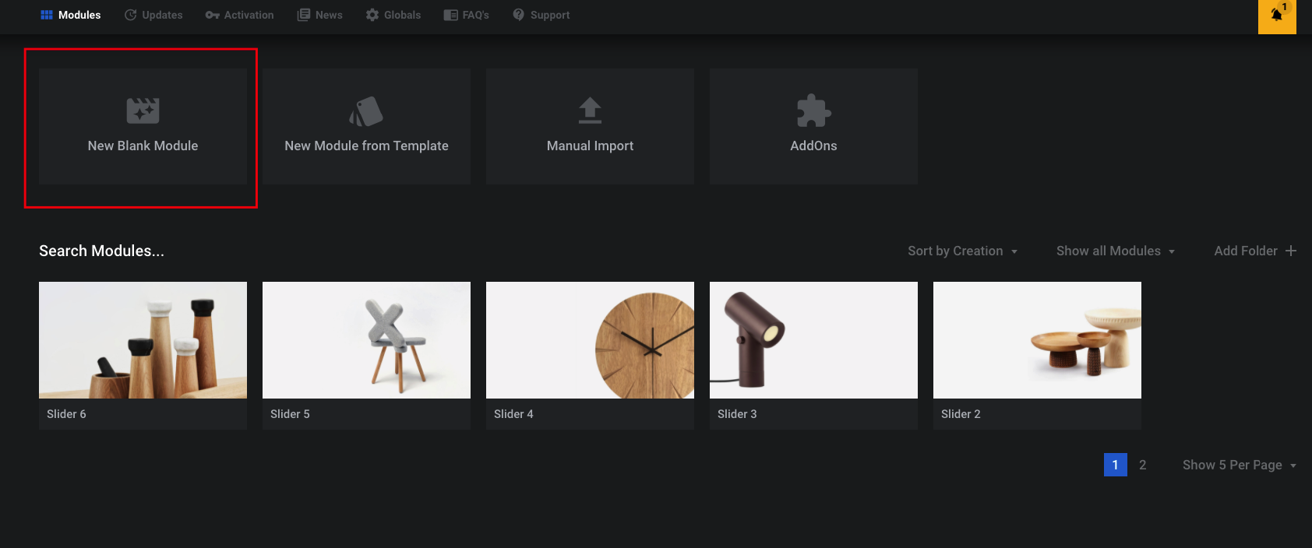This screenshot has height=548, width=1312.
Task: Click the Updates refresh icon
Action: (131, 15)
